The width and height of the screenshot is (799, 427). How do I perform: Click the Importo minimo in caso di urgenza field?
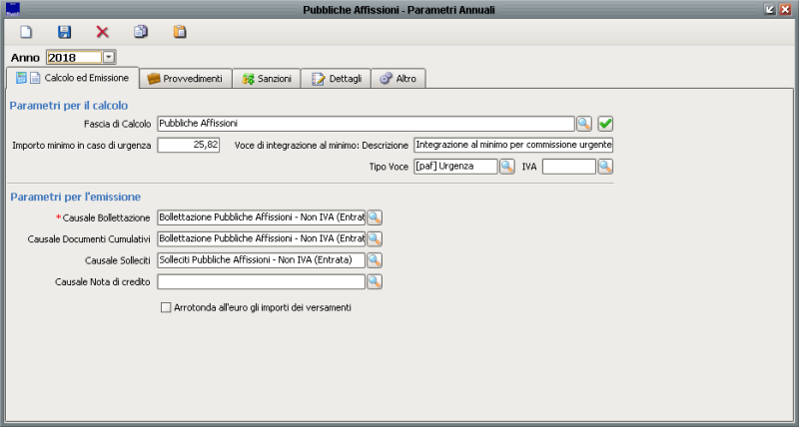[x=189, y=145]
